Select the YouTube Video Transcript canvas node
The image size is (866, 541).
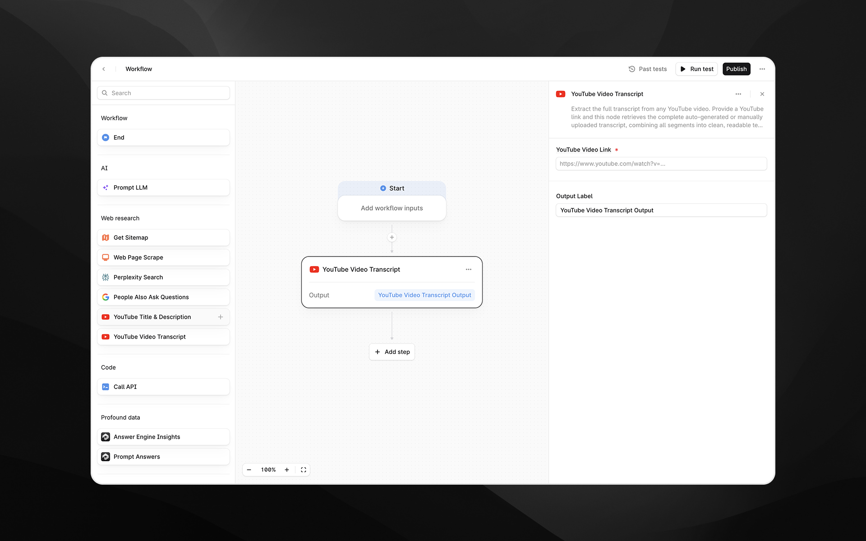(392, 282)
